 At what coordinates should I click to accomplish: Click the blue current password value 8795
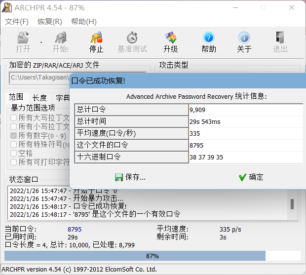pos(75,229)
